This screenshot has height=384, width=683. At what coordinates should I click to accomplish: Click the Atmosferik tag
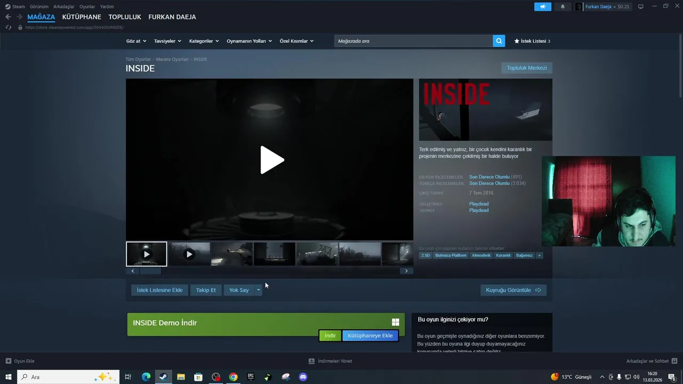coord(481,255)
